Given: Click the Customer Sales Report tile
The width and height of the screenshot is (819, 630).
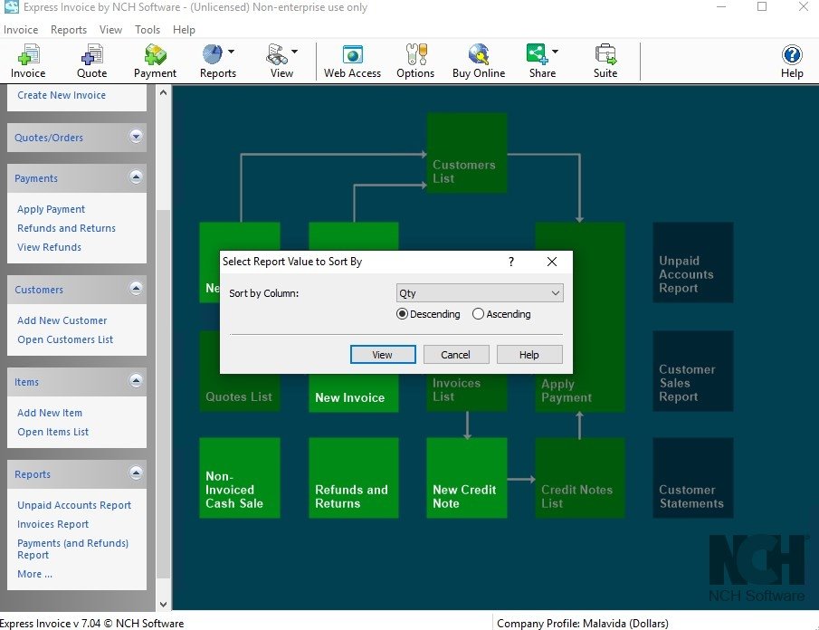Looking at the screenshot, I should pyautogui.click(x=693, y=371).
